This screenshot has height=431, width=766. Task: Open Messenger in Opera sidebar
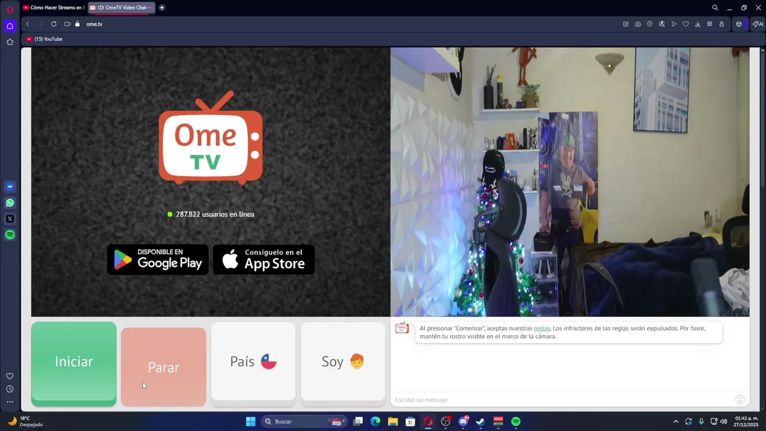pos(10,187)
